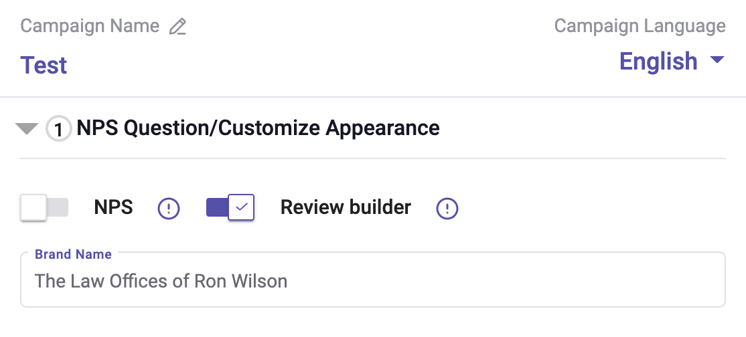Screen dimensions: 746x337
Task: Click the Test campaign name
Action: click(x=44, y=66)
